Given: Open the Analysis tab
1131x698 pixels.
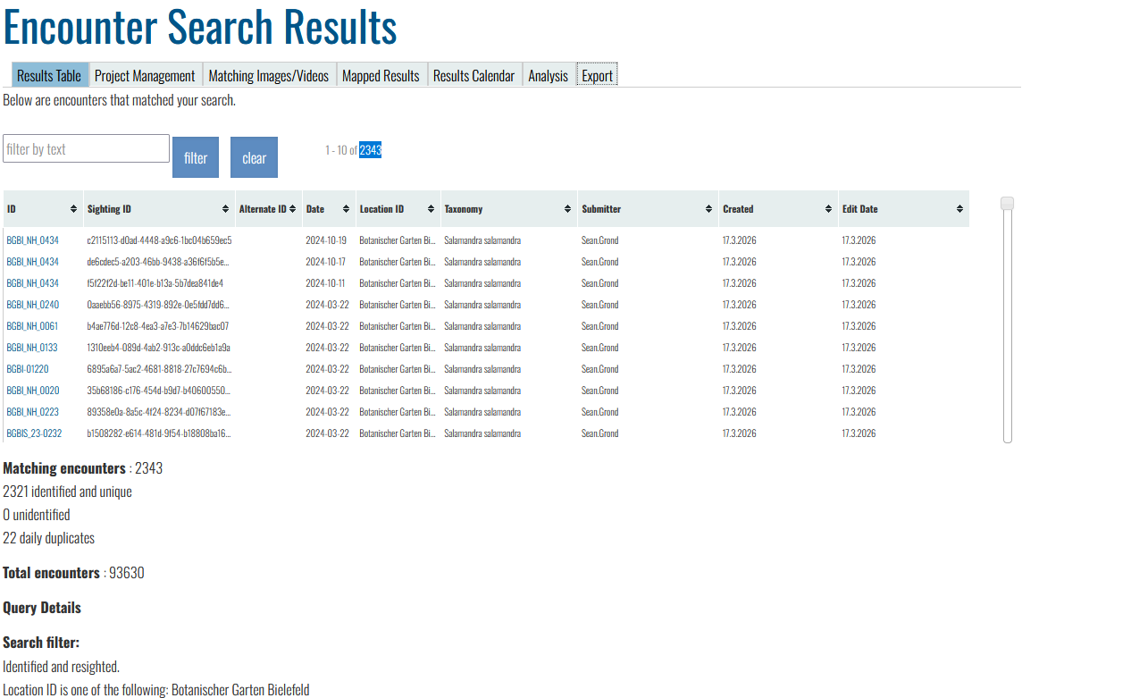Looking at the screenshot, I should click(x=548, y=76).
